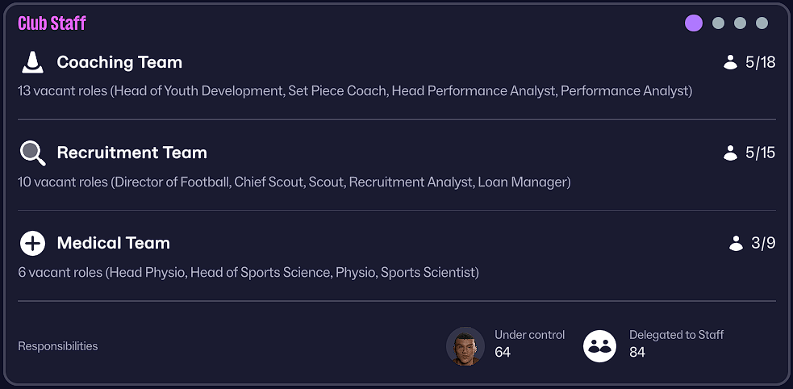Open the Medical Team section
Image resolution: width=793 pixels, height=389 pixels.
point(113,243)
